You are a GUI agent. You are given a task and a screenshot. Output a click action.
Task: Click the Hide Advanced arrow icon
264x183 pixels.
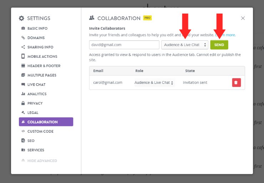(x=23, y=160)
